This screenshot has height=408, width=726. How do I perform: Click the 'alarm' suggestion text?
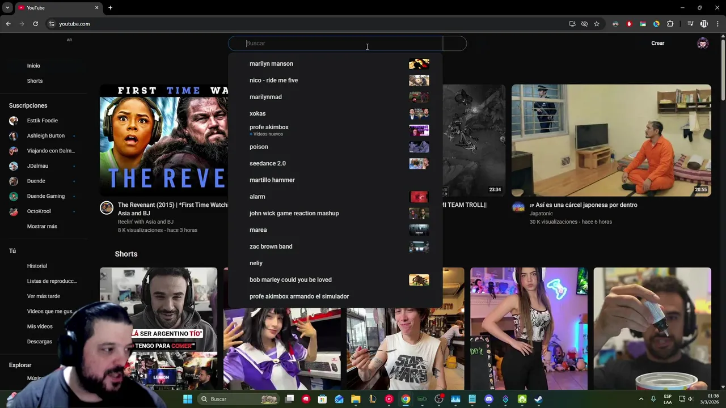click(258, 197)
